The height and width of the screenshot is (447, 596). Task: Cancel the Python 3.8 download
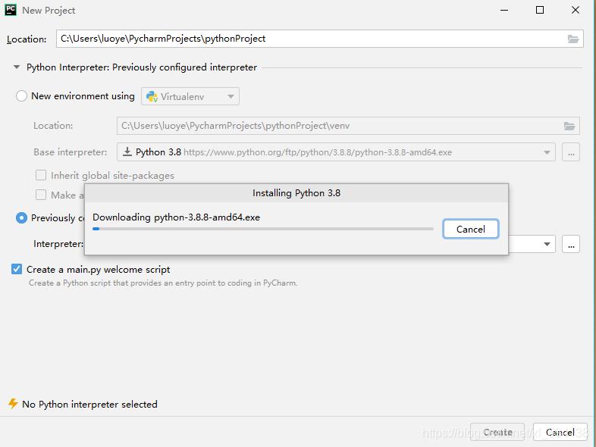pos(471,229)
